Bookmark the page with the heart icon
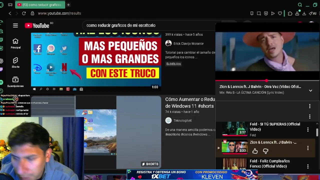Viewport: 320px width, 180px height. tap(280, 13)
